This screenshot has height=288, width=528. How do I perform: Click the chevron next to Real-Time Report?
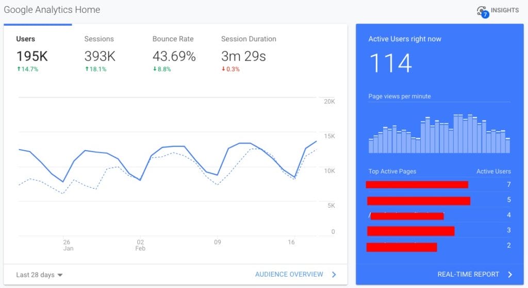509,275
